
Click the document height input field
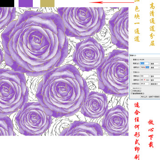144,80
